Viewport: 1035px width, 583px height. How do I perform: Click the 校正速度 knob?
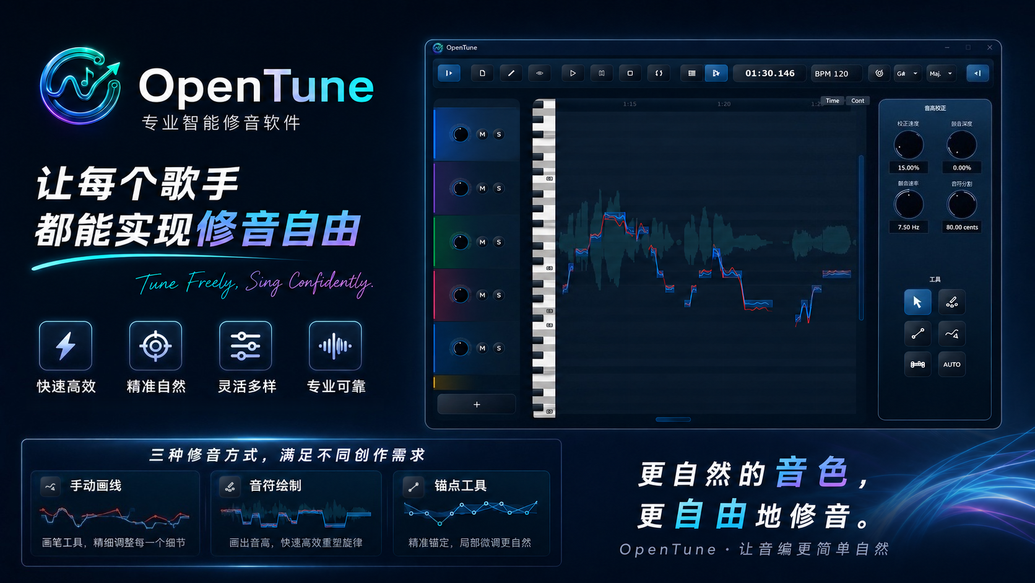(x=909, y=146)
